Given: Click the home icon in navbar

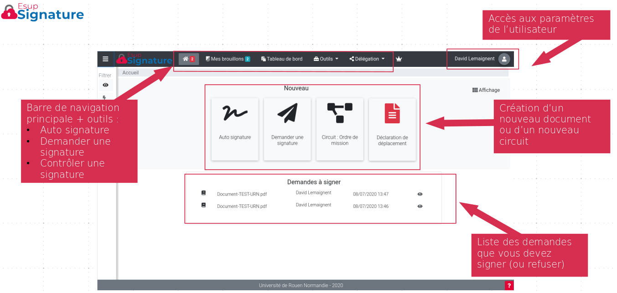Looking at the screenshot, I should [x=188, y=59].
